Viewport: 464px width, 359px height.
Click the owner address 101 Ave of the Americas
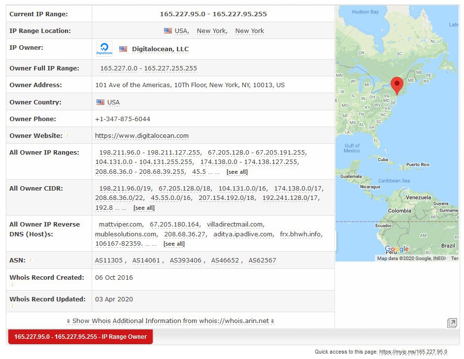click(190, 85)
